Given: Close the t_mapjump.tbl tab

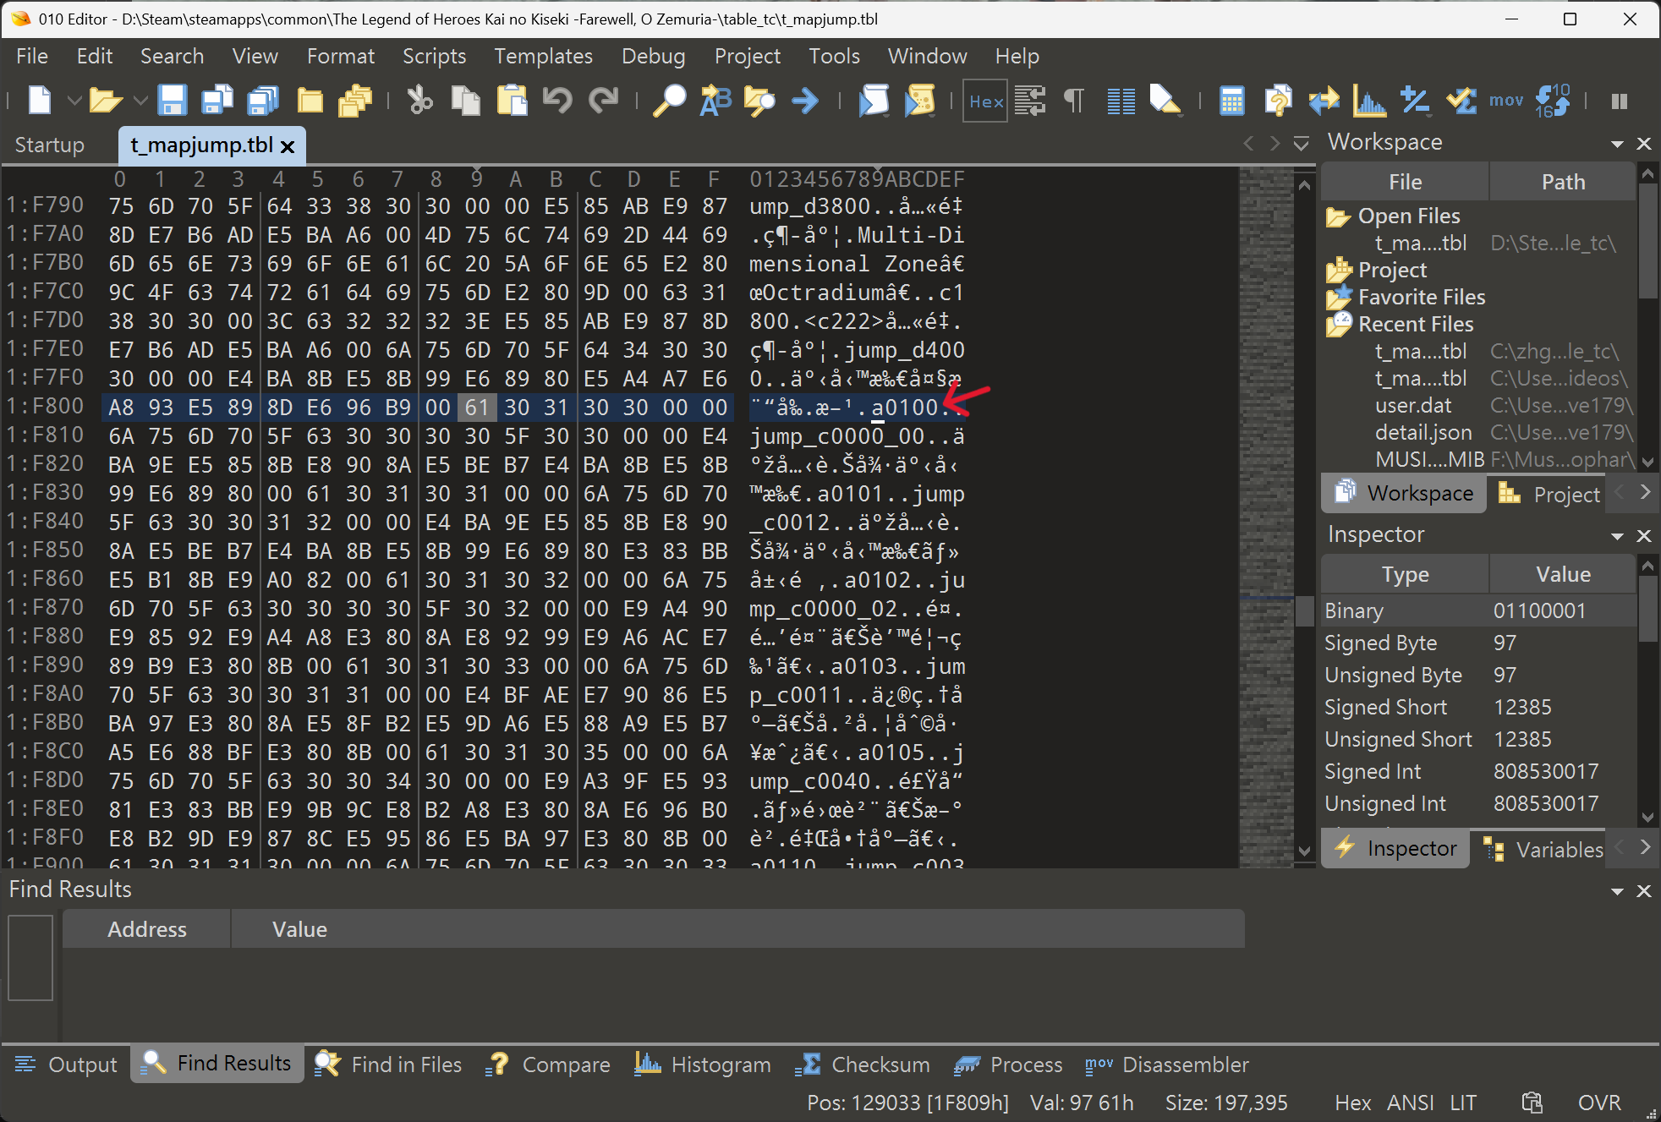Looking at the screenshot, I should (x=288, y=146).
